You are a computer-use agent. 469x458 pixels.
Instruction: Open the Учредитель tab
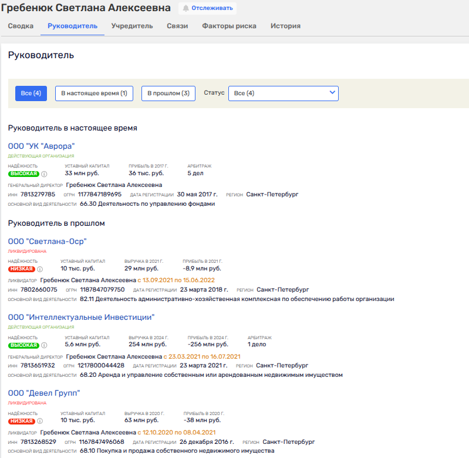point(132,26)
